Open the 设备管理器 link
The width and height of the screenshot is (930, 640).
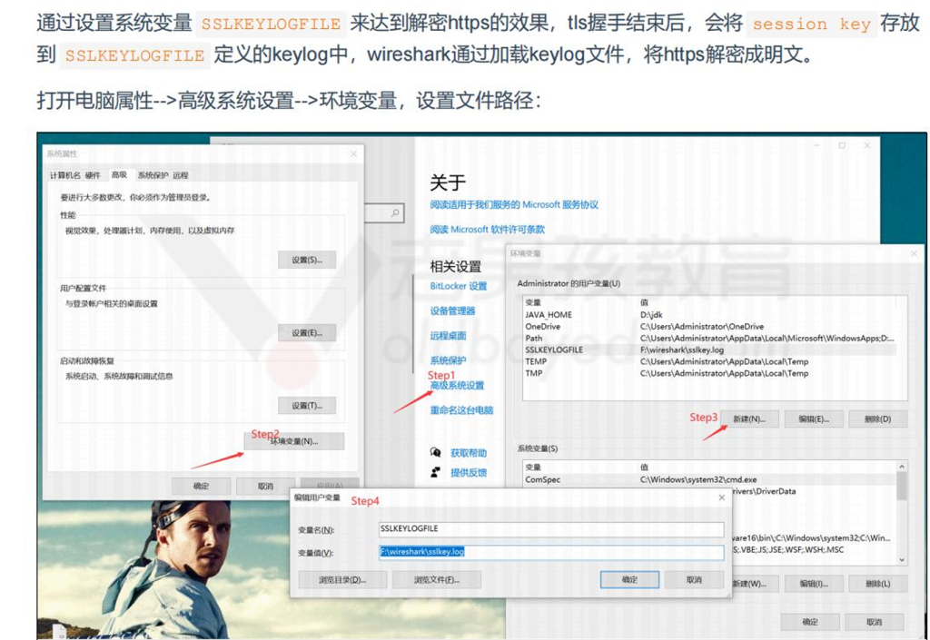[x=452, y=310]
